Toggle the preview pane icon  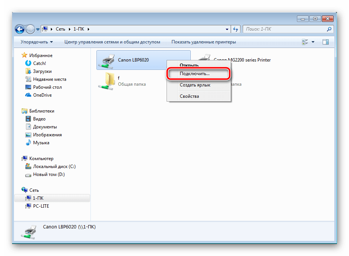[326, 42]
